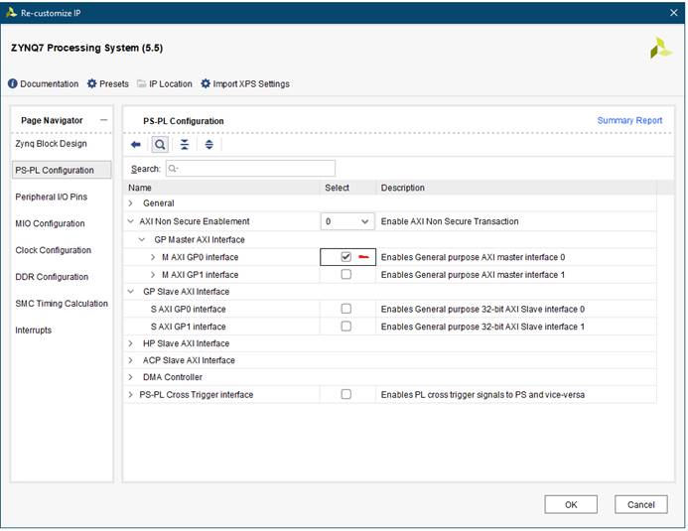Collapse the Page Navigator with minus icon
688x531 pixels.
tap(103, 120)
